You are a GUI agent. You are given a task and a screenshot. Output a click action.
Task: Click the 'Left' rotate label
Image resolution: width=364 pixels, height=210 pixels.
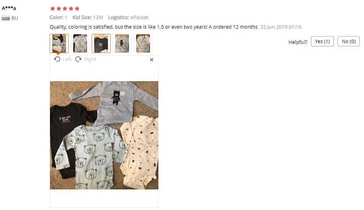point(67,59)
